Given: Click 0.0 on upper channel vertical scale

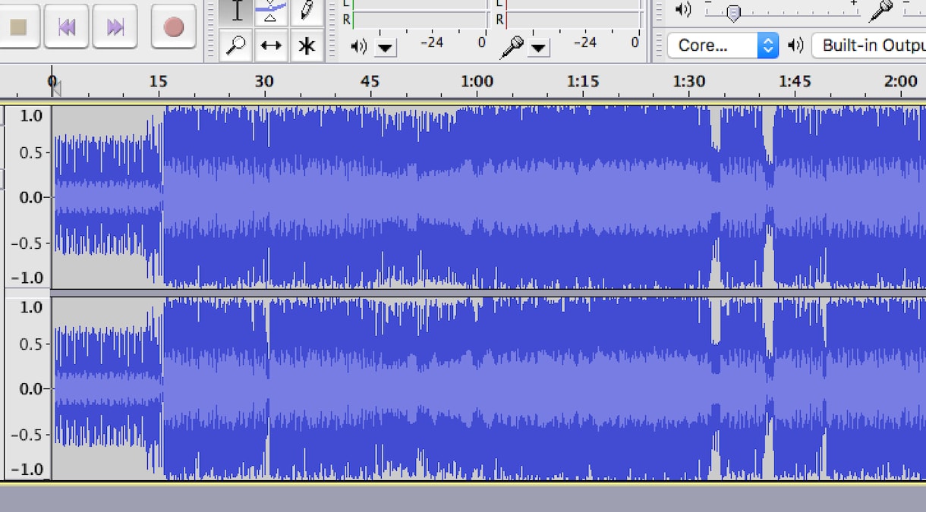Looking at the screenshot, I should point(30,197).
